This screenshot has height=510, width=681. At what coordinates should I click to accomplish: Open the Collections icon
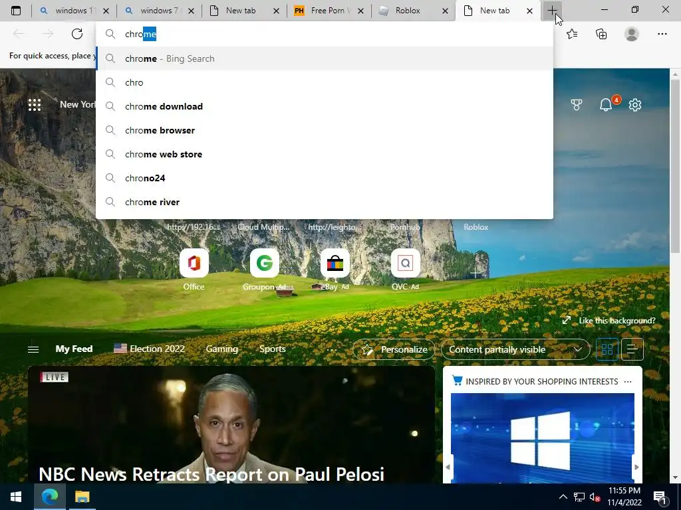tap(601, 34)
